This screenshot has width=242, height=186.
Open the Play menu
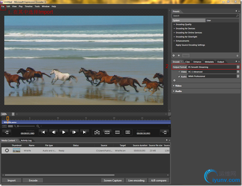[x=21, y=7]
